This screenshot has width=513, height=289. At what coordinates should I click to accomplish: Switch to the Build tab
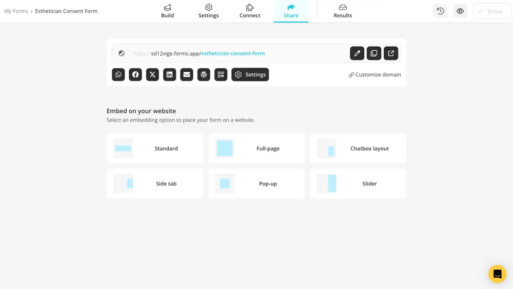click(168, 11)
